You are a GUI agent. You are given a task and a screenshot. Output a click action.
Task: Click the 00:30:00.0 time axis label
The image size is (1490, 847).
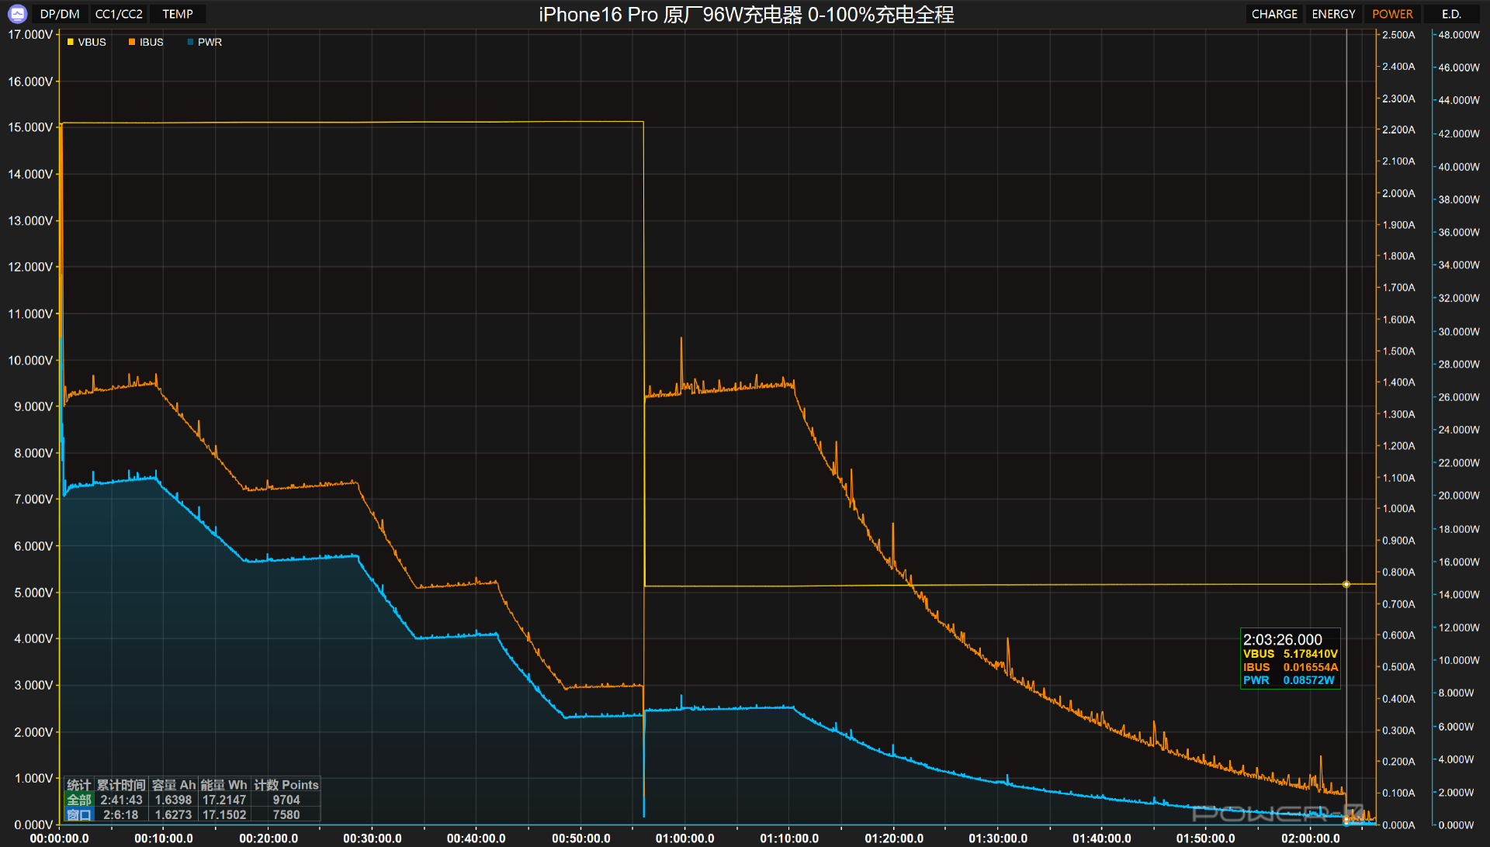[x=372, y=838]
